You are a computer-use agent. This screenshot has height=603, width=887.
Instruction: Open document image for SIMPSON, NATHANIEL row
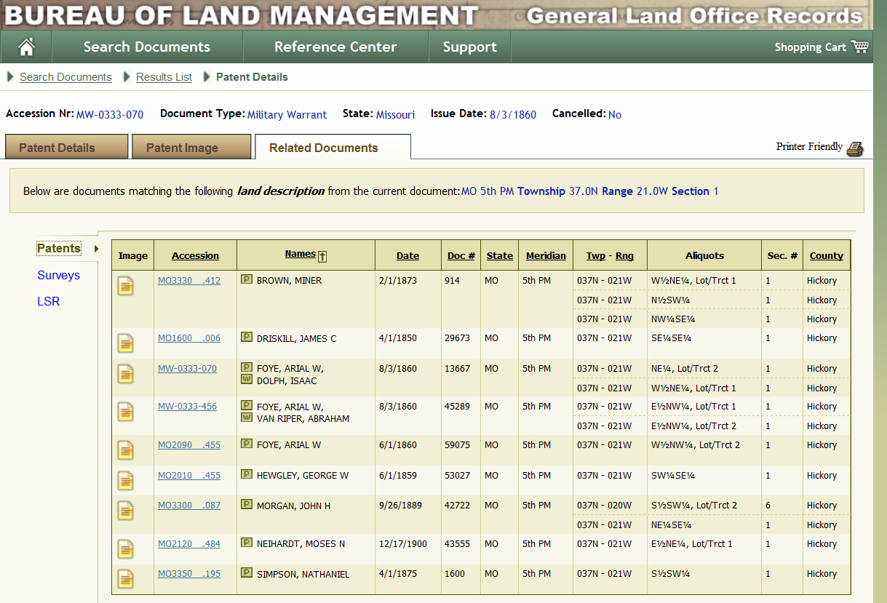tap(126, 579)
